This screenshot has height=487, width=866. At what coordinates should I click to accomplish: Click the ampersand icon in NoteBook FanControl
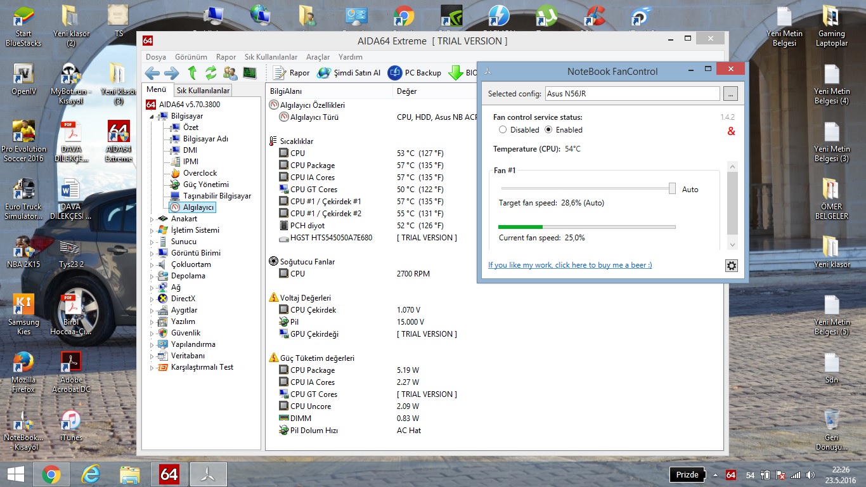click(731, 131)
